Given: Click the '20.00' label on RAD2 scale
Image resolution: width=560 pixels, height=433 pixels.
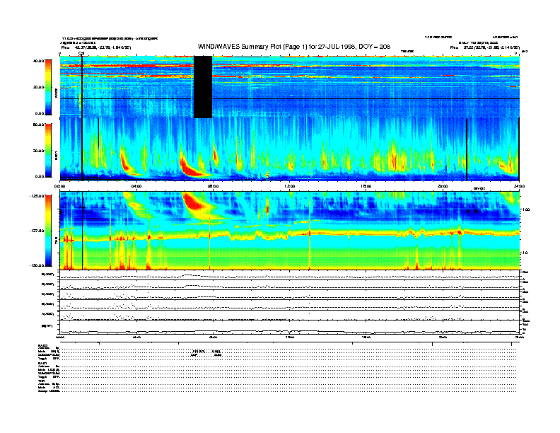Looking at the screenshot, I should tap(38, 87).
